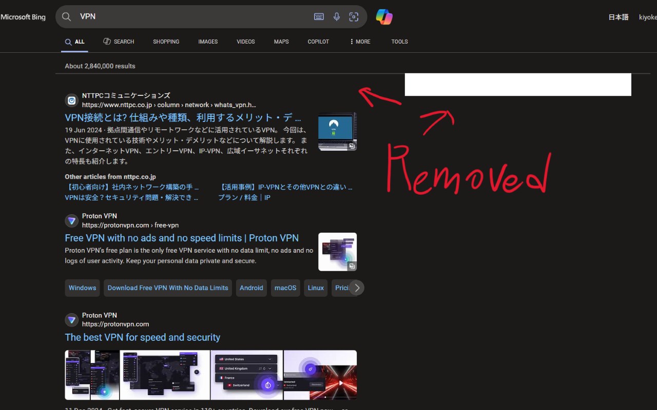Open the TOOLS option
The height and width of the screenshot is (410, 657).
[x=399, y=42]
